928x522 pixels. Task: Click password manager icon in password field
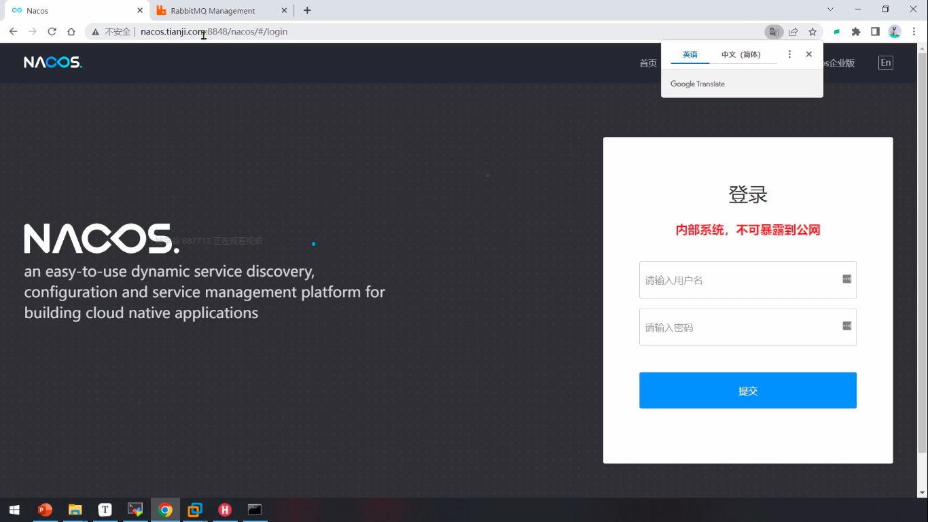pyautogui.click(x=846, y=326)
